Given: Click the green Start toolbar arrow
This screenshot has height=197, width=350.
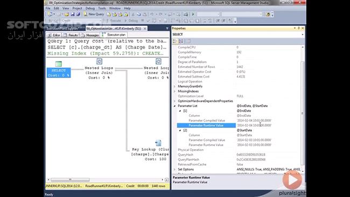Looking at the screenshot, I should tap(193, 15).
